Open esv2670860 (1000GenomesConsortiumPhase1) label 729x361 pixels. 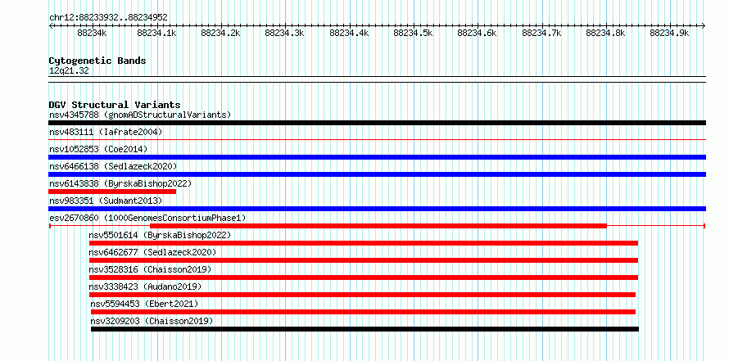pos(147,218)
